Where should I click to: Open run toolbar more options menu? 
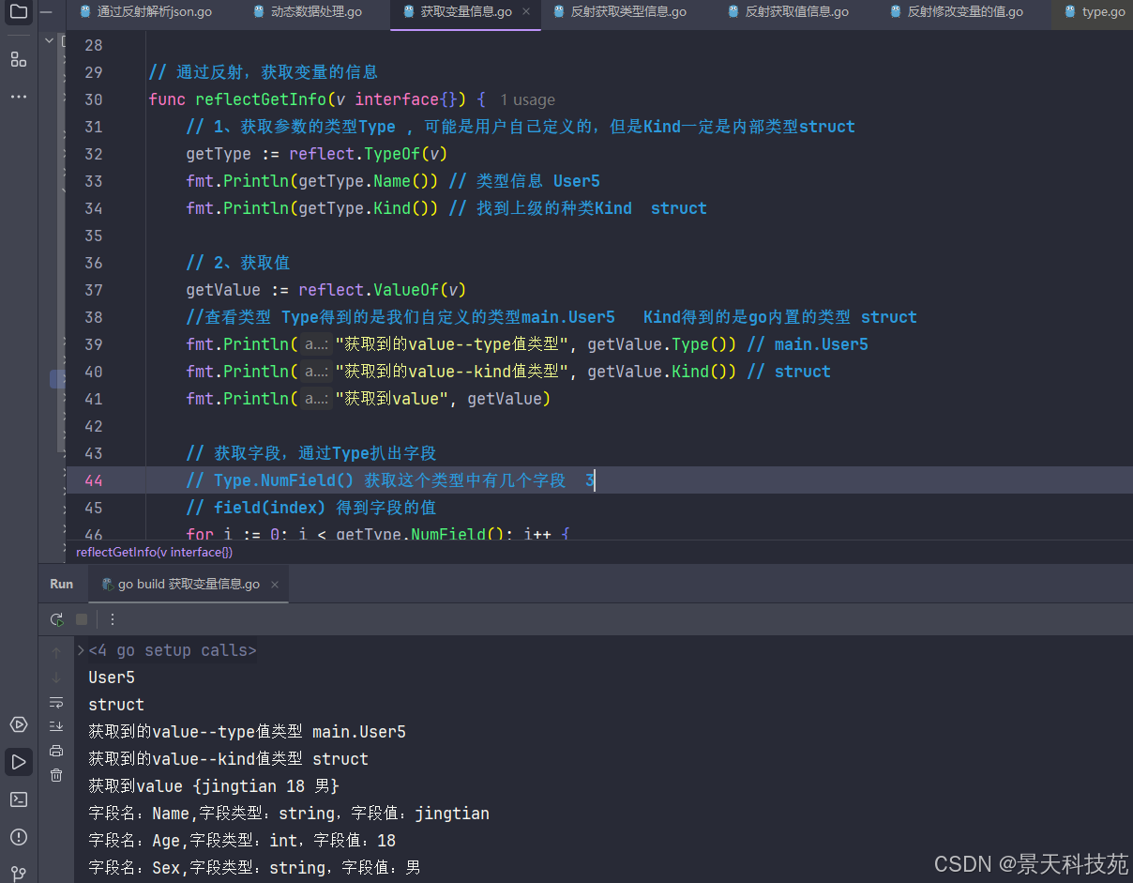click(x=113, y=619)
